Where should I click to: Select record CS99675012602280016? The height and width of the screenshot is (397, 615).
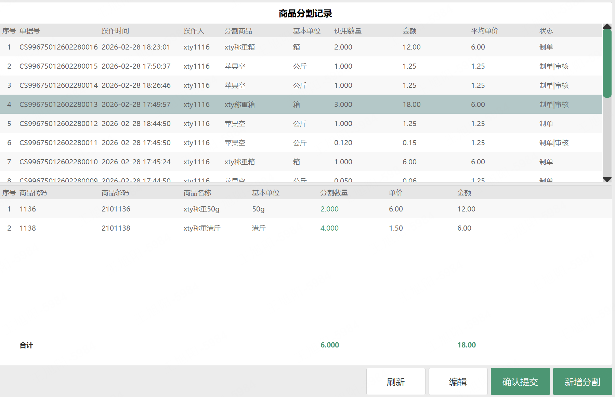click(x=58, y=47)
